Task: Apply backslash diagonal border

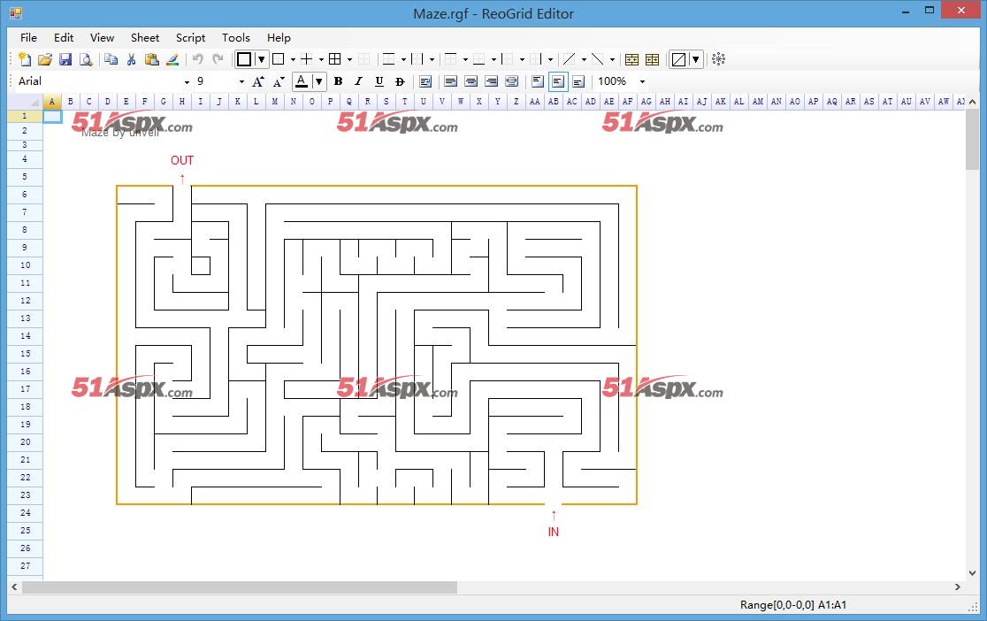Action: click(597, 59)
